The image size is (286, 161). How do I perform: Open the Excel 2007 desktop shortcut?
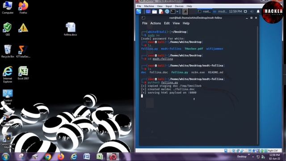point(23,73)
